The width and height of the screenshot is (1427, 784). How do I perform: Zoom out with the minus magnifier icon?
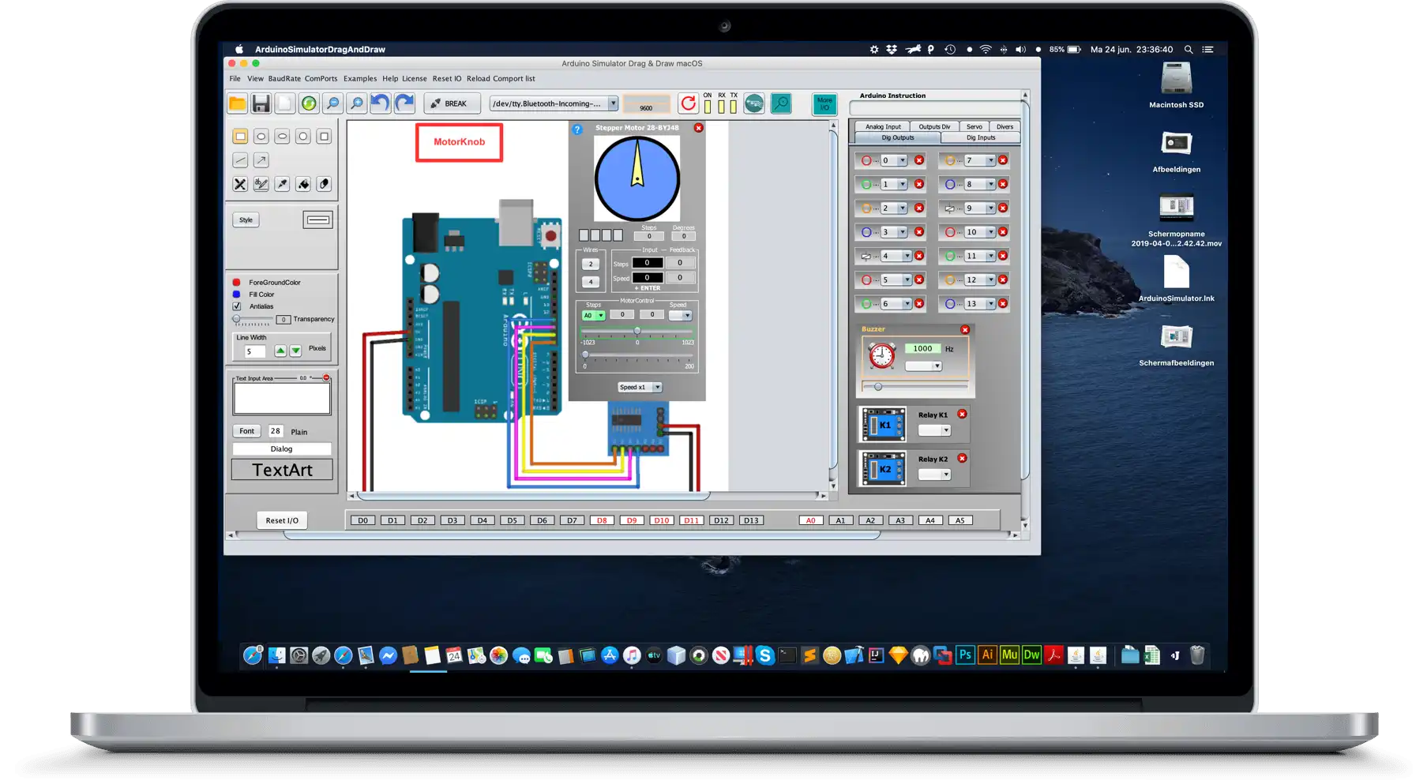[x=332, y=103]
